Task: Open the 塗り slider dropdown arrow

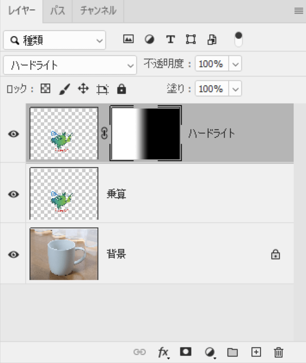Action: coord(235,89)
